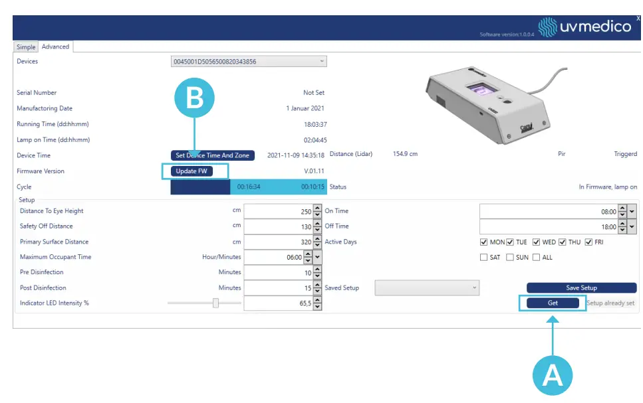Click the firmware version V.01.11 text
This screenshot has width=643, height=403.
pyautogui.click(x=314, y=171)
